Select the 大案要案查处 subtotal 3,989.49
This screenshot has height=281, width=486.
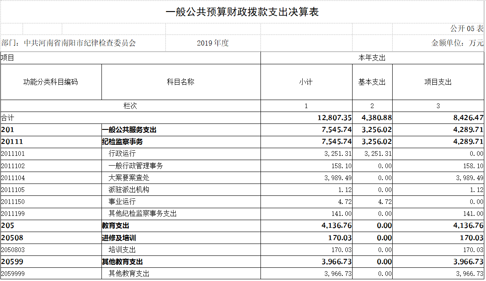[338, 178]
